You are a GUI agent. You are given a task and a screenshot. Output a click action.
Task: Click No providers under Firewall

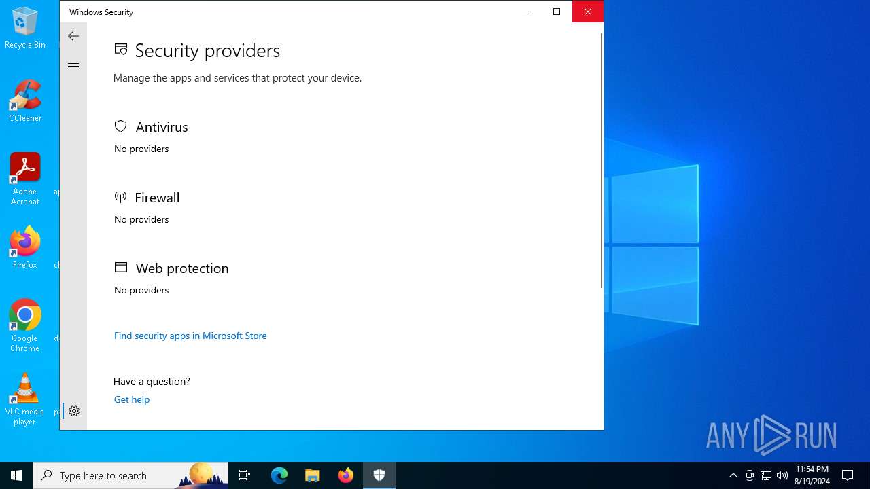coord(141,219)
